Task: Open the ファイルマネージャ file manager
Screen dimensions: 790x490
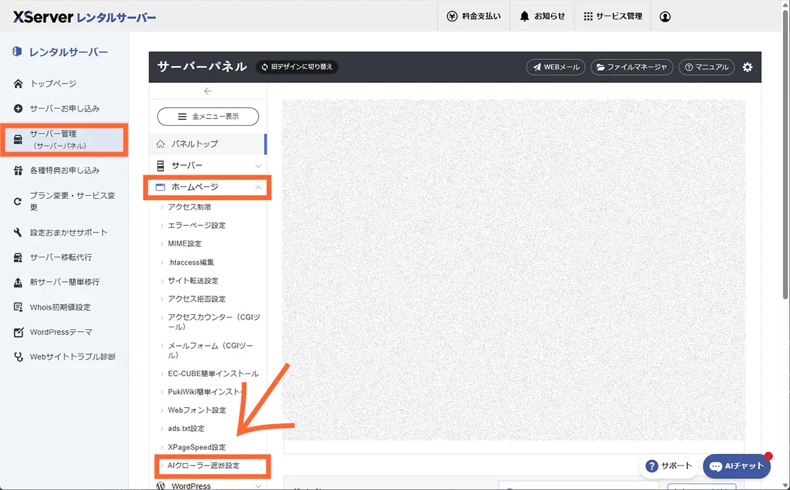Action: 631,67
